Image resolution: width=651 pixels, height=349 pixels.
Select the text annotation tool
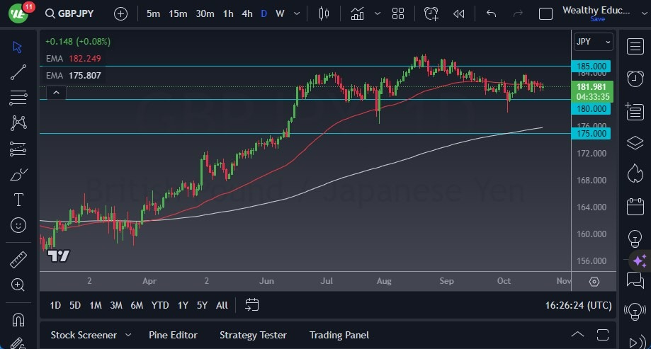tap(18, 200)
